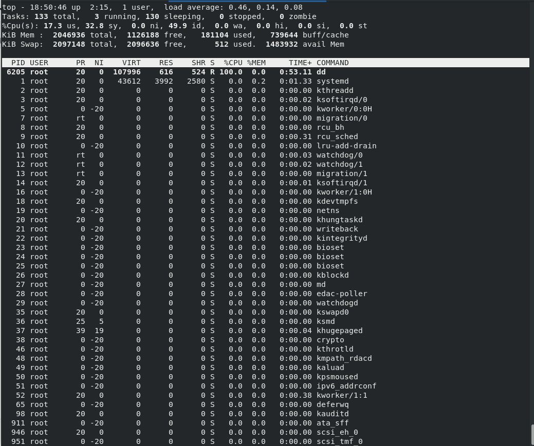Click the kintegrityd command name
This screenshot has height=446, width=534.
pyautogui.click(x=342, y=238)
